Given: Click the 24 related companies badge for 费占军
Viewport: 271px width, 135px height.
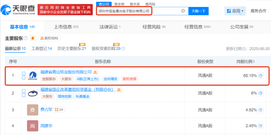Looking at the screenshot, I should 59,109.
